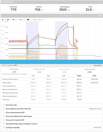Zoom in the graph with plus button
Viewport: 103px width, 132px height.
point(80,16)
